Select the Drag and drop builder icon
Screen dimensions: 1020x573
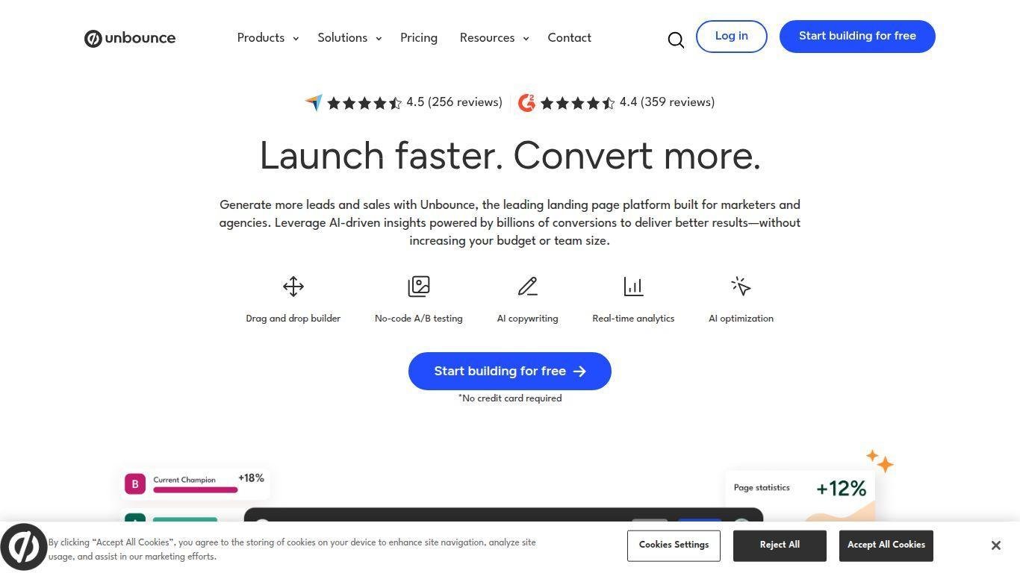click(x=293, y=286)
